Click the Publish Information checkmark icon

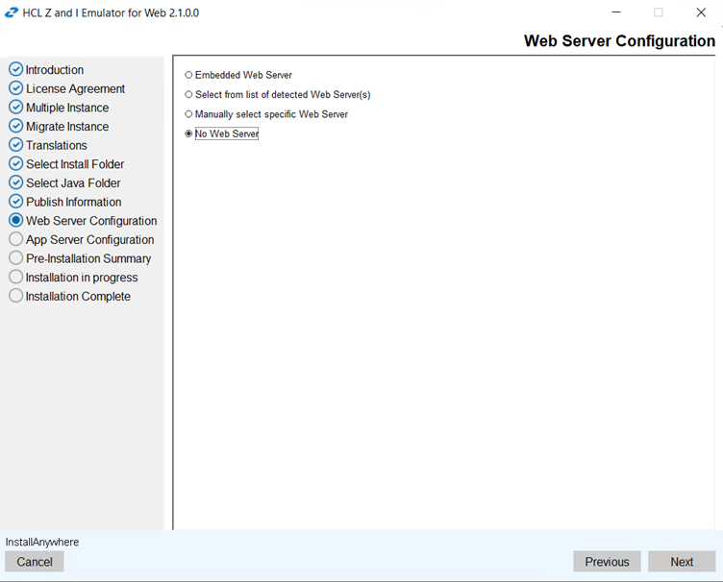coord(15,202)
